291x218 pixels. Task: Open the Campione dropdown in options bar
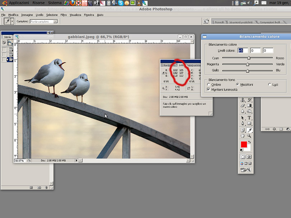pyautogui.click(x=43, y=22)
